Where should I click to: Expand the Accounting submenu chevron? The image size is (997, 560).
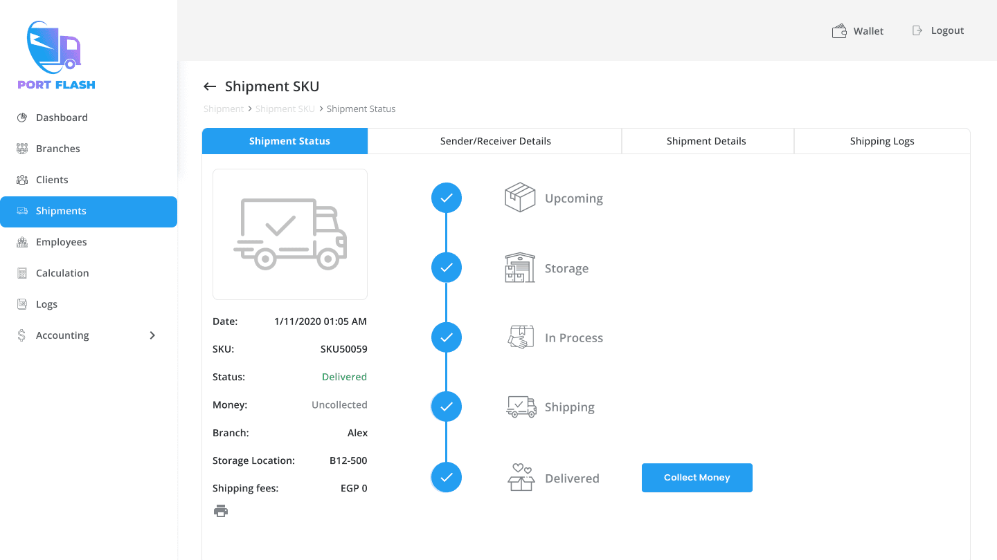pos(152,335)
